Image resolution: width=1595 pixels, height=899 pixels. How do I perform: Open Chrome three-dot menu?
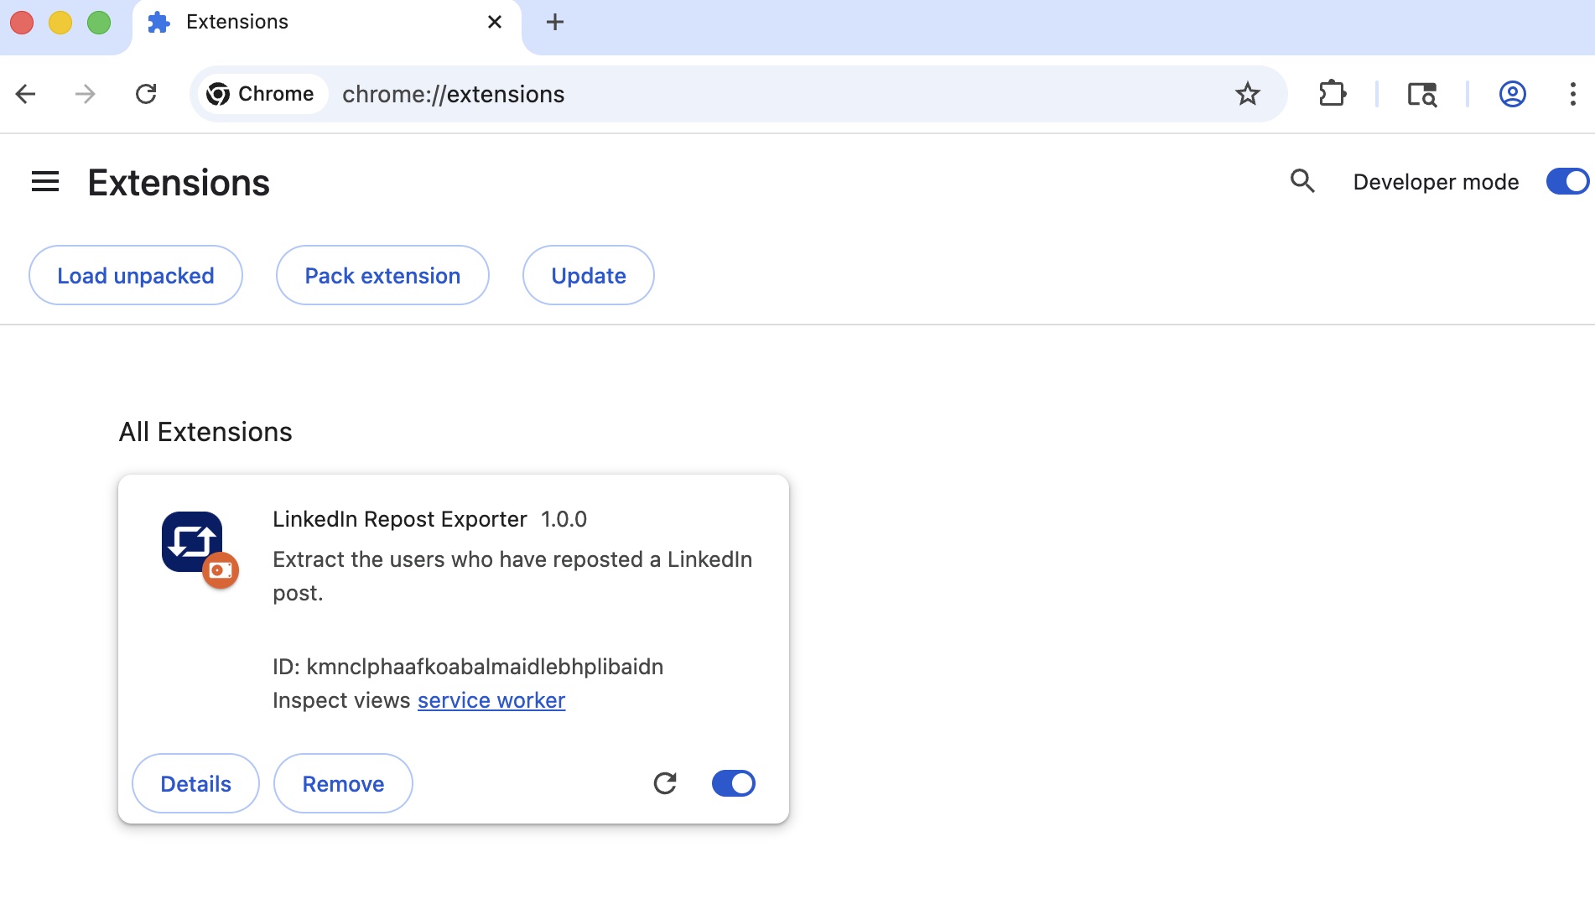(x=1572, y=94)
